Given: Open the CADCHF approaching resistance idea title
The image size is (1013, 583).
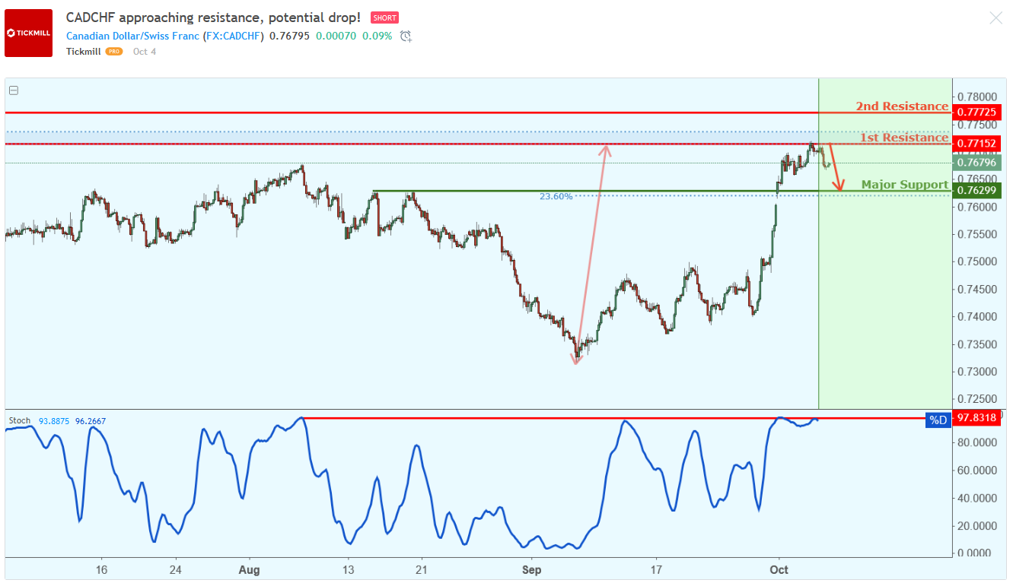Looking at the screenshot, I should pos(213,17).
